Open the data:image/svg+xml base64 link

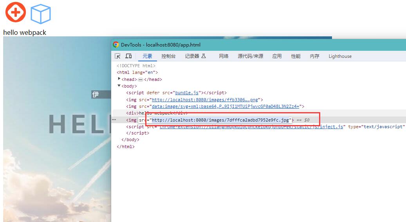point(225,106)
